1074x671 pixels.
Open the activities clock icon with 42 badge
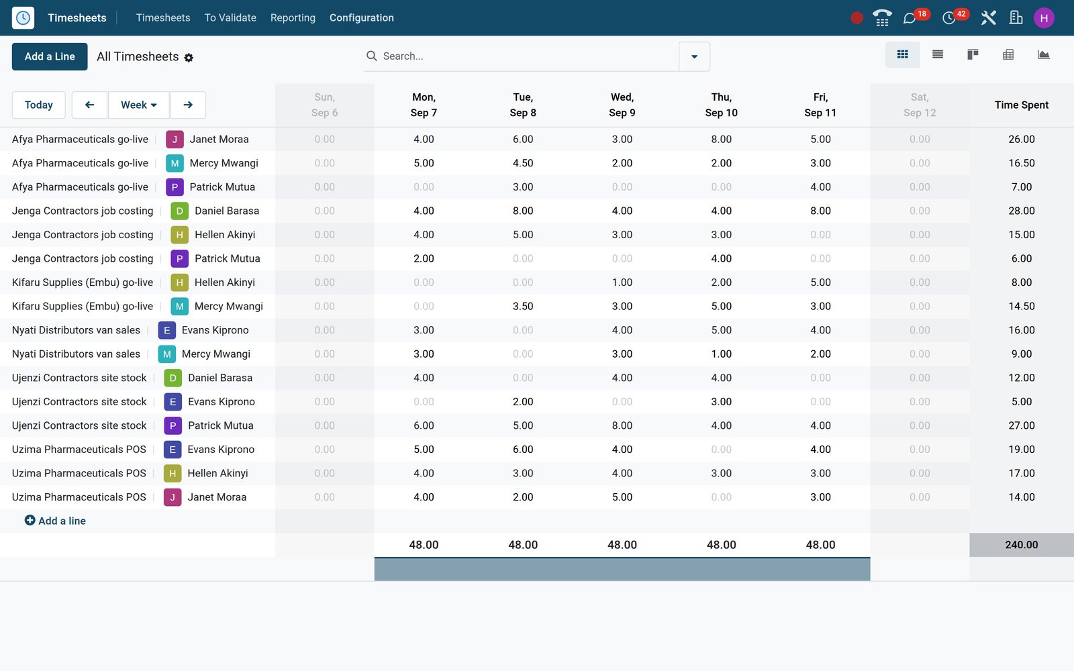(948, 18)
